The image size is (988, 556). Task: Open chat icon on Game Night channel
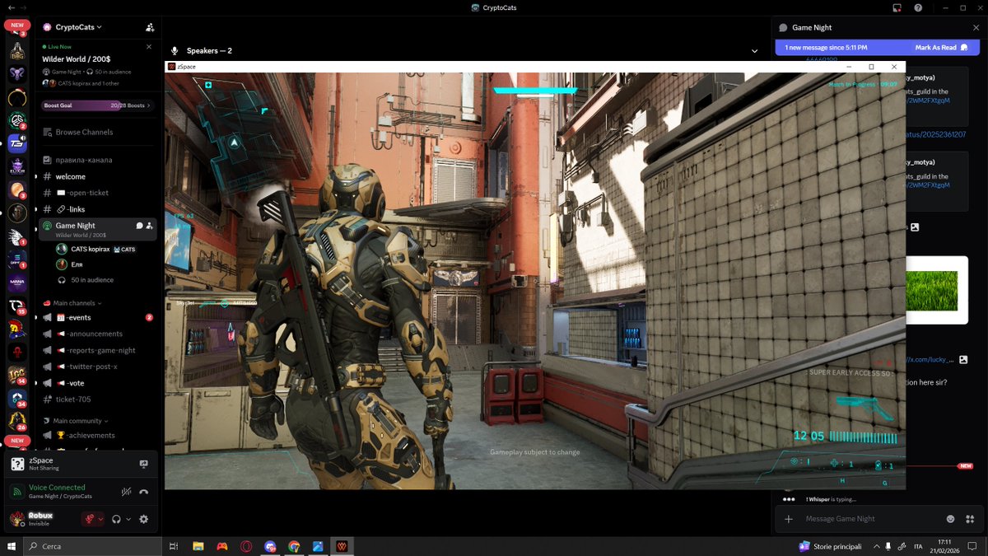(x=139, y=226)
